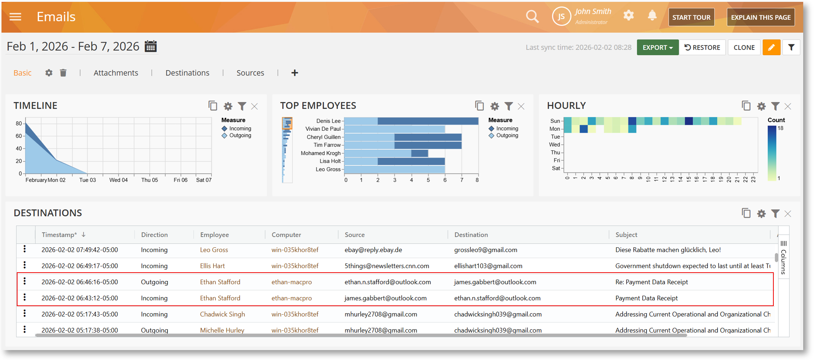This screenshot has height=362, width=814.
Task: Open Top Employees widget settings gear
Action: pyautogui.click(x=494, y=107)
